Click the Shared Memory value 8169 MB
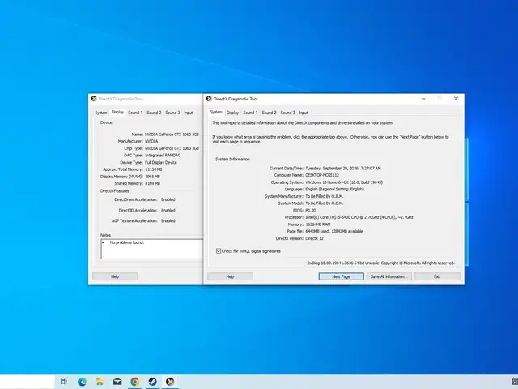Screen dimensions: 518x389 (x=153, y=184)
